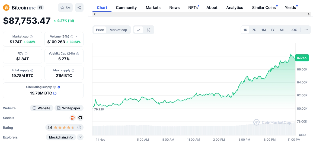Click tab bar right scroll arrow
The width and height of the screenshot is (313, 142).
coord(309,14)
